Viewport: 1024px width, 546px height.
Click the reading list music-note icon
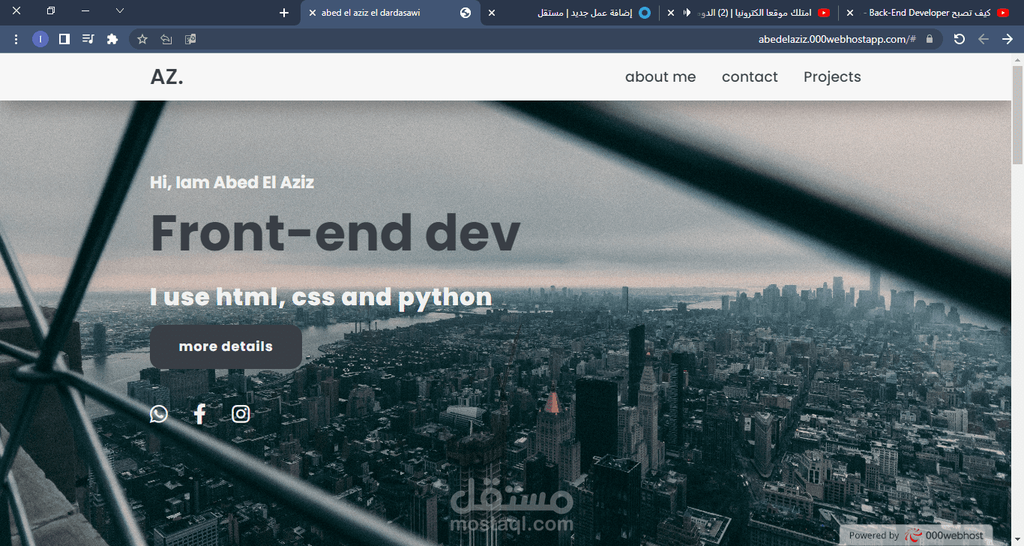coord(88,38)
